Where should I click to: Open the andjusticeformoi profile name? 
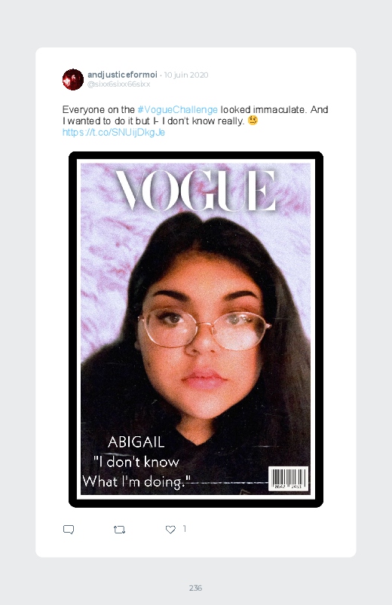pos(122,75)
